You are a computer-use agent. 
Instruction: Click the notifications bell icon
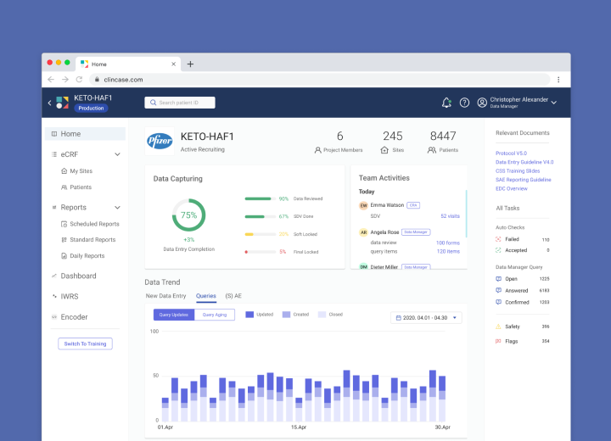coord(446,103)
